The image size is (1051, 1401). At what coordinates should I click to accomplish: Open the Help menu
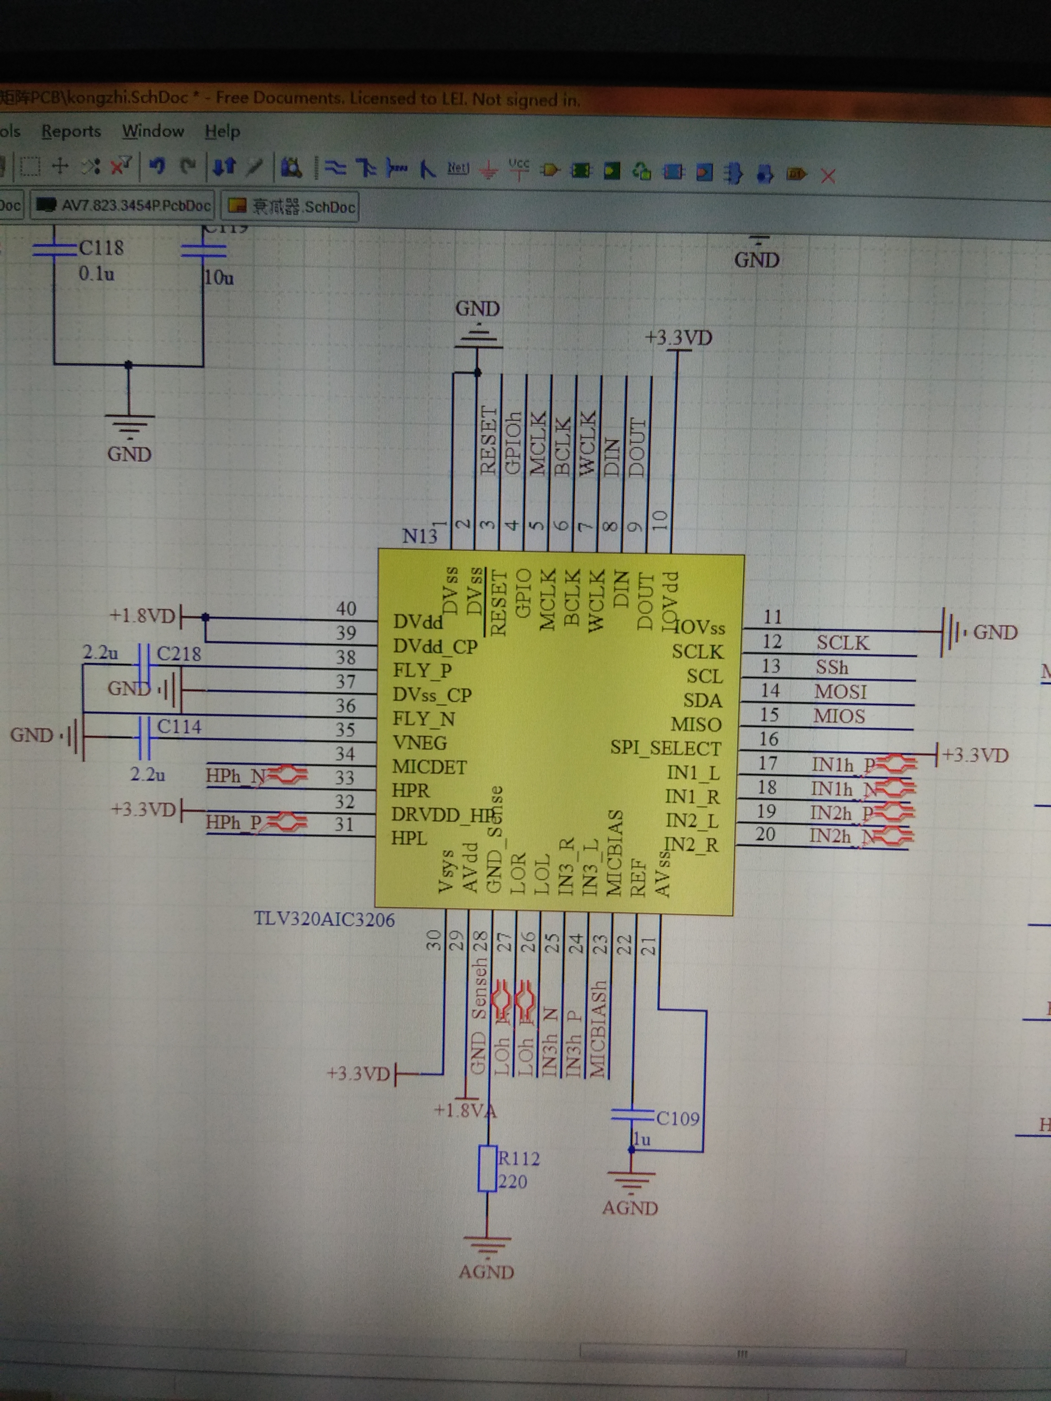click(x=222, y=132)
